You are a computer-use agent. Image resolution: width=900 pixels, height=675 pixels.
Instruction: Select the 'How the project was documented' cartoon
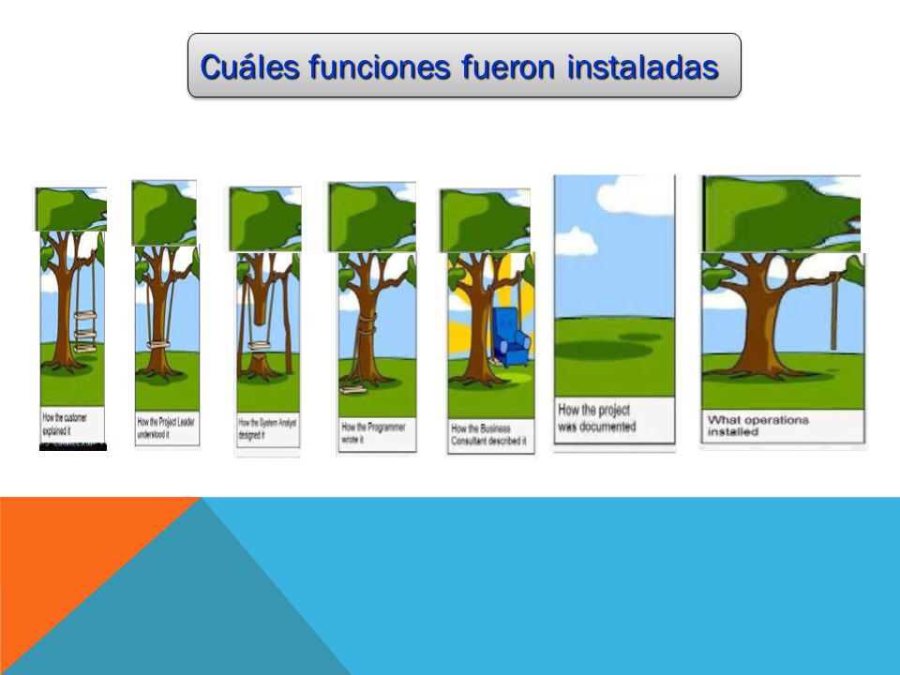[x=614, y=310]
